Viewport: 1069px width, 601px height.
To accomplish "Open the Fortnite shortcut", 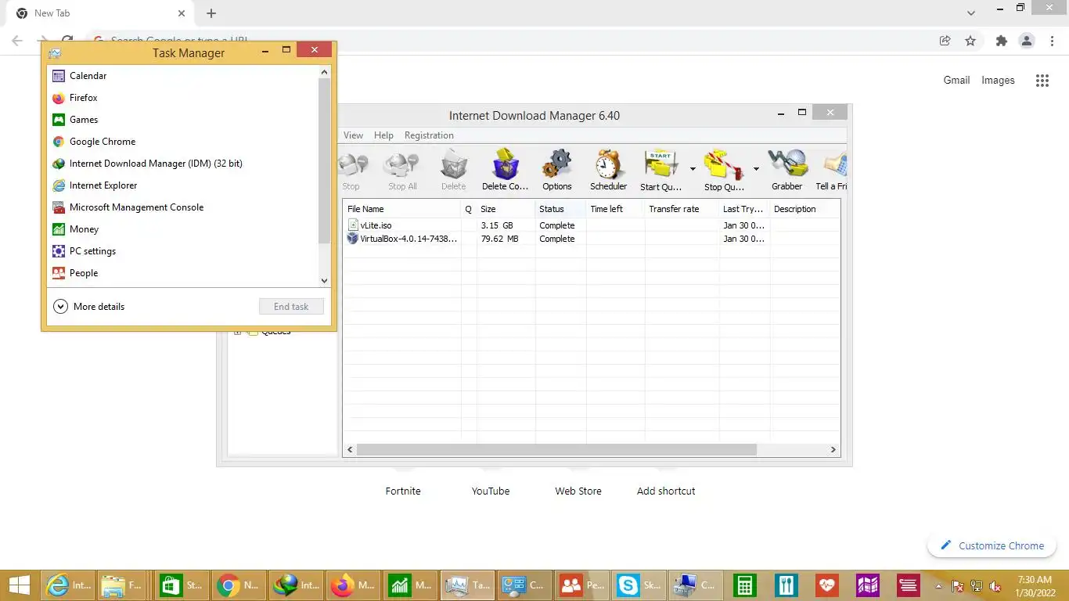I will pos(403,491).
